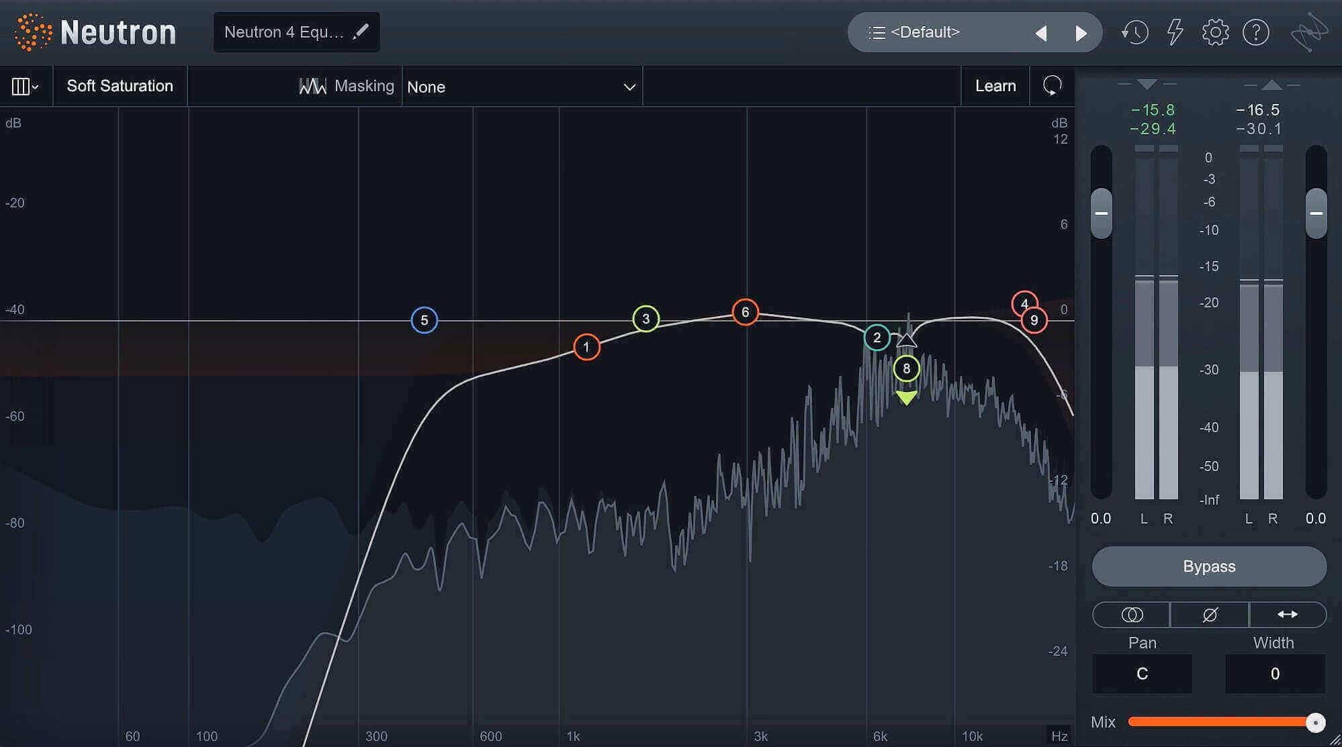The image size is (1342, 747).
Task: Go to next preset arrow
Action: [1081, 33]
